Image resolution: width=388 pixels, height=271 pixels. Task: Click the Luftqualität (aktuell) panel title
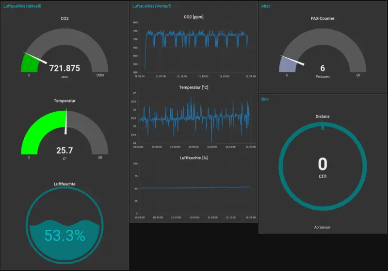[22, 6]
